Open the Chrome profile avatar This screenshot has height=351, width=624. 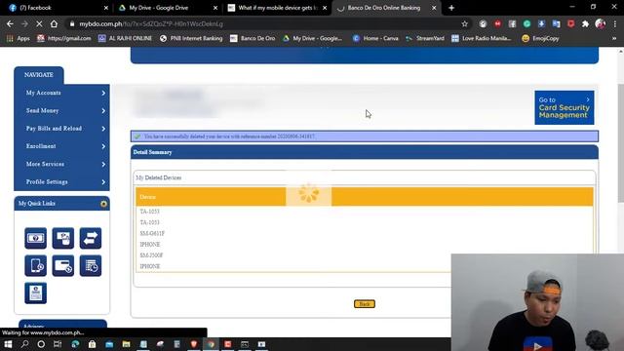coord(601,23)
